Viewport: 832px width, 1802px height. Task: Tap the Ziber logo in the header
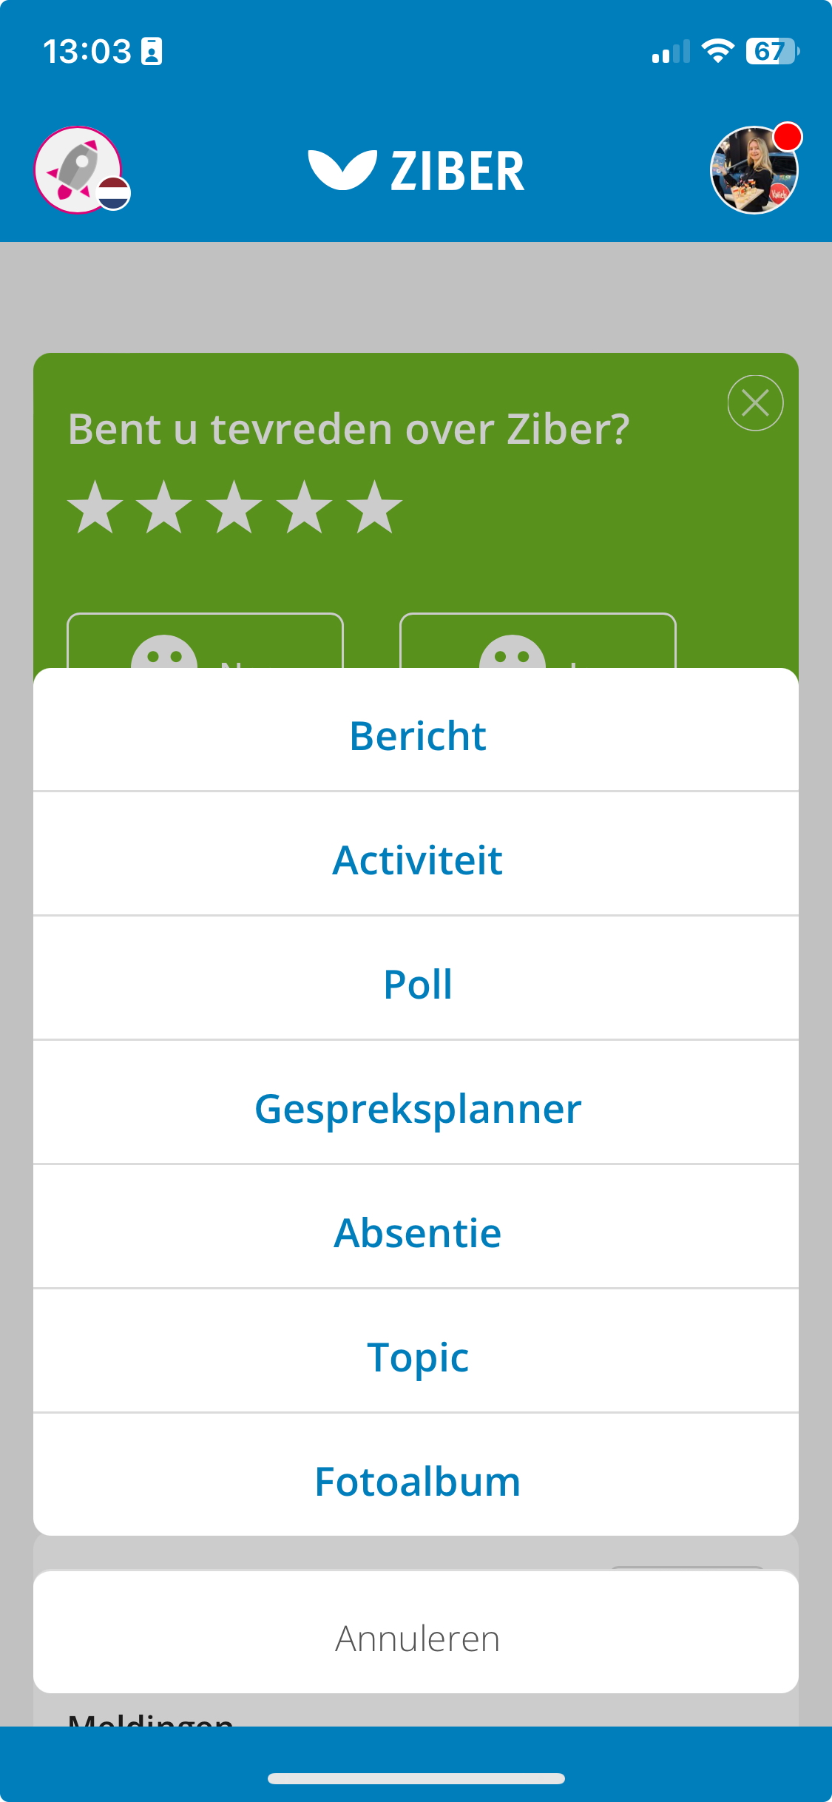(416, 171)
